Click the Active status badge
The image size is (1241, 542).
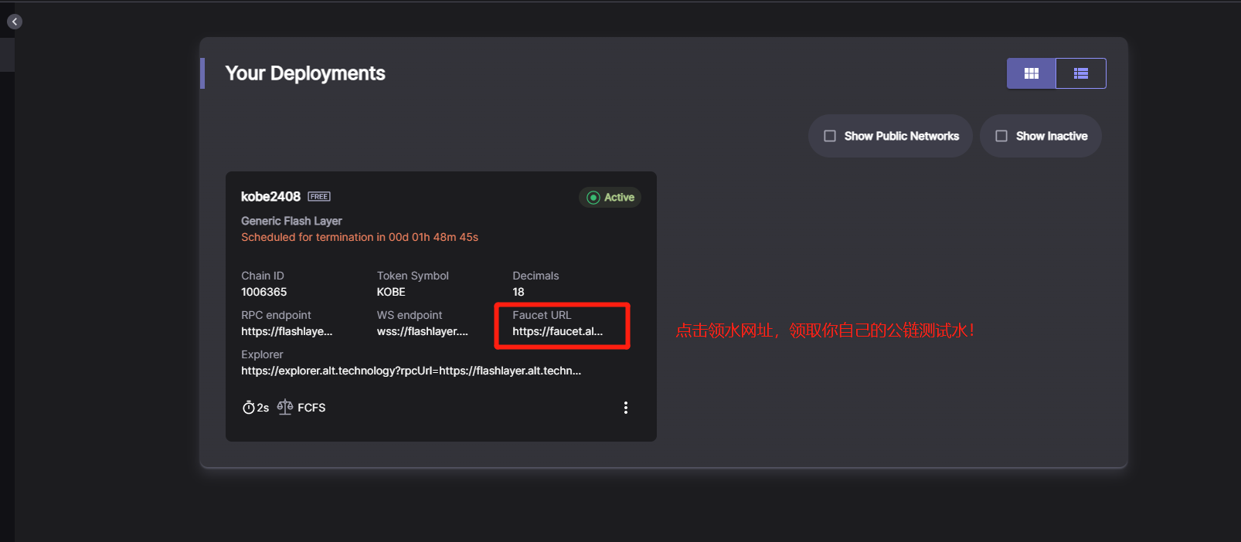tap(610, 198)
